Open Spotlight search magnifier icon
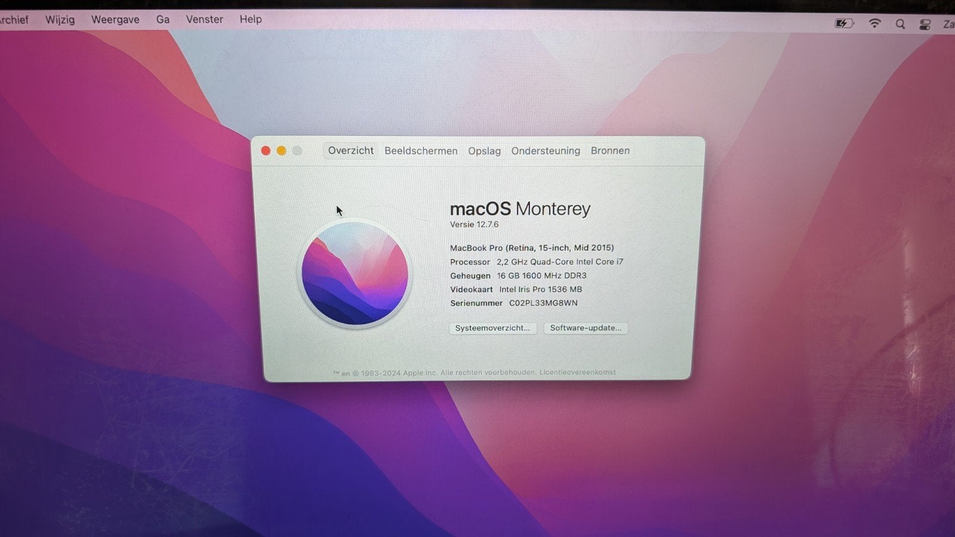Image resolution: width=955 pixels, height=537 pixels. (x=900, y=24)
